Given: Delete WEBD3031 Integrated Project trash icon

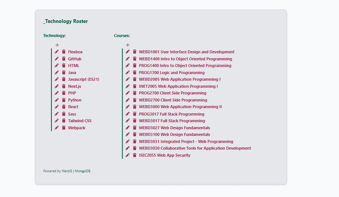Looking at the screenshot, I should click(135, 141).
